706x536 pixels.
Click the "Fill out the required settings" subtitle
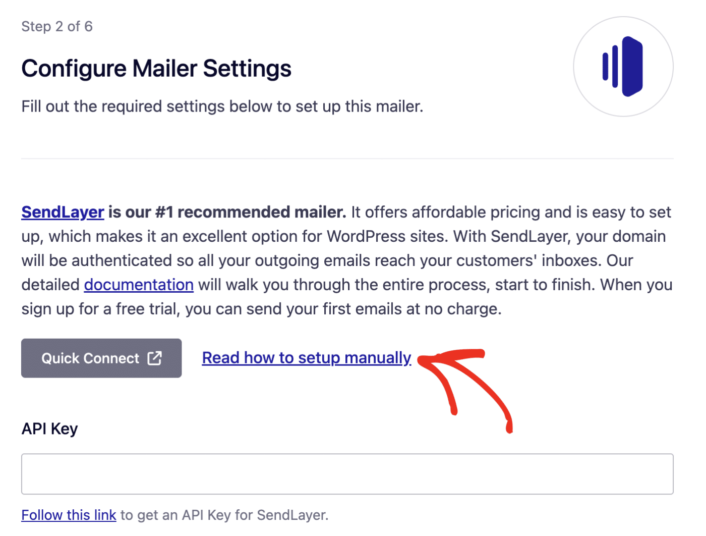coord(222,106)
